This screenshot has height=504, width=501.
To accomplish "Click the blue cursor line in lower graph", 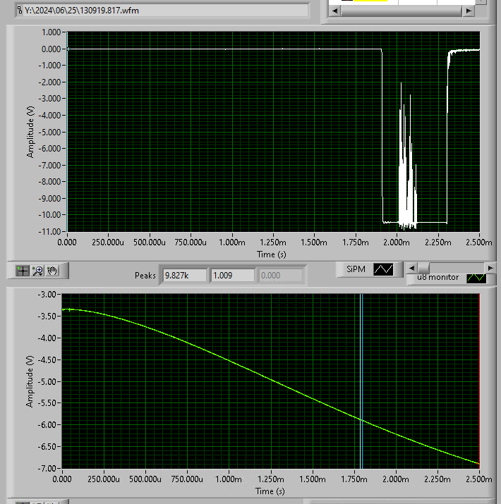I will 361,381.
